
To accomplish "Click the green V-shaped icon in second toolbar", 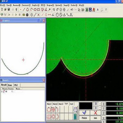I will pos(2,15).
